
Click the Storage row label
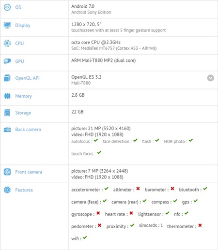pyautogui.click(x=23, y=113)
